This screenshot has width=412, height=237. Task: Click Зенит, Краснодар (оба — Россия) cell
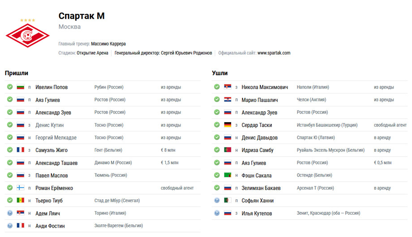tap(328, 213)
